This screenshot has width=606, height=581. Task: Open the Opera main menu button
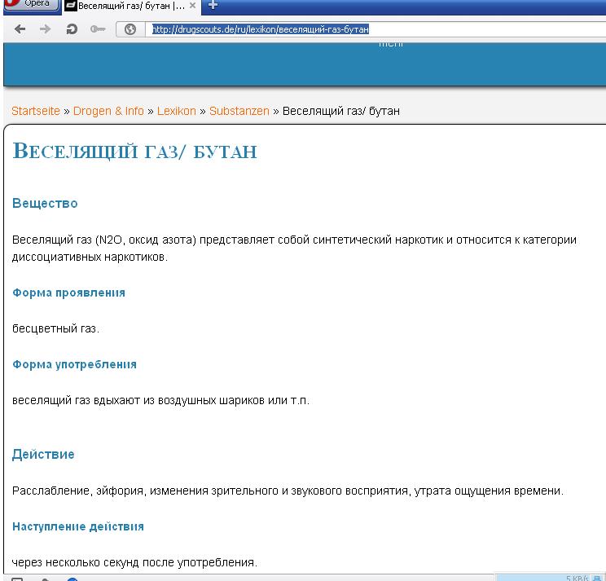click(29, 4)
